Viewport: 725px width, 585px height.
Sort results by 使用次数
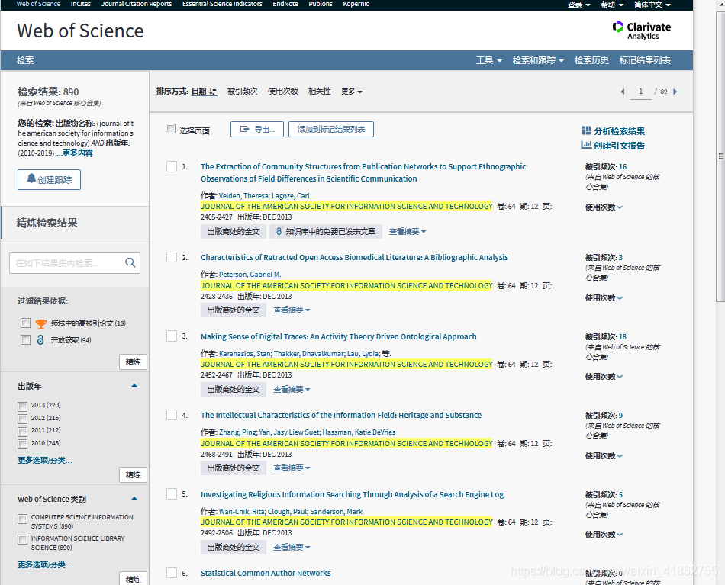coord(283,92)
